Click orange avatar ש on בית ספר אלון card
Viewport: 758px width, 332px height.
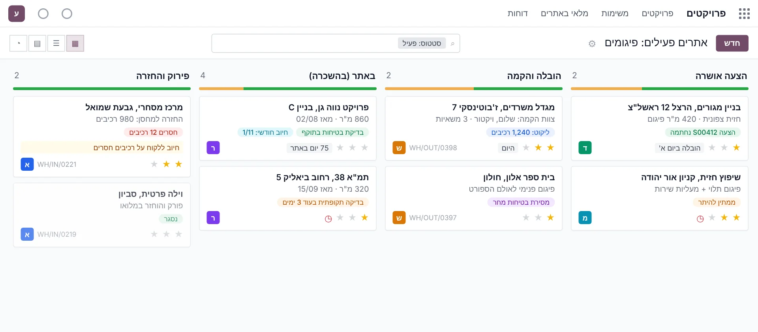click(399, 218)
